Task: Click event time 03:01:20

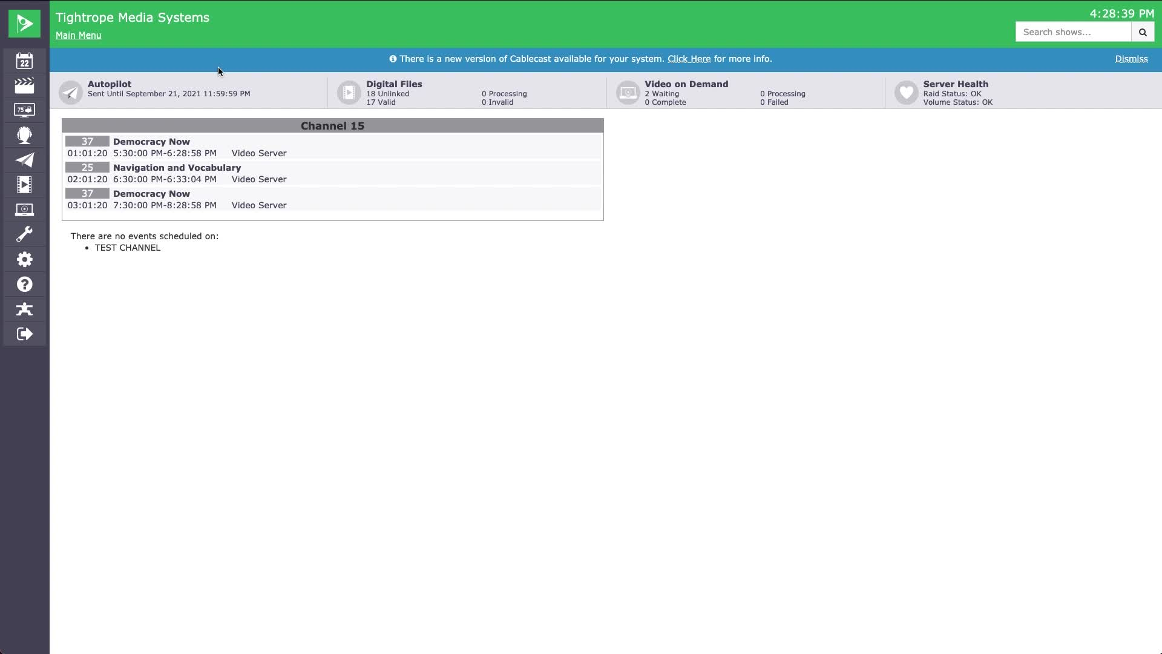Action: [87, 205]
